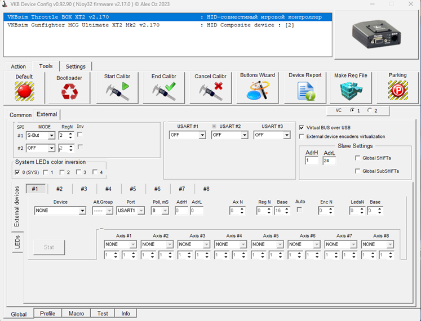Expand the external Device NONE dropdown
421x321 pixels.
click(x=82, y=211)
